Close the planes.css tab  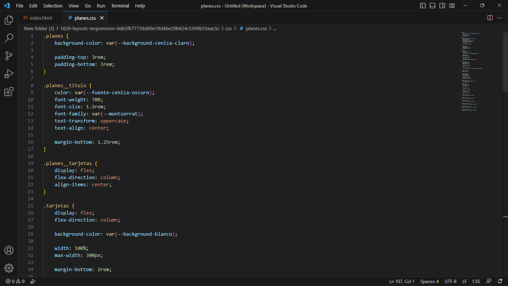click(102, 18)
